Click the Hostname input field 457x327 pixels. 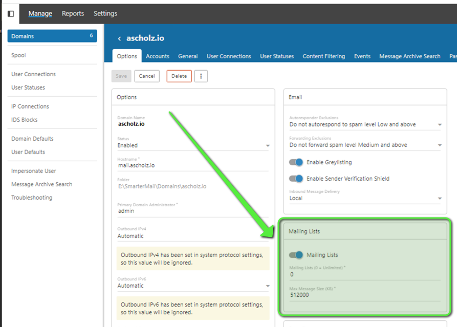[193, 166]
